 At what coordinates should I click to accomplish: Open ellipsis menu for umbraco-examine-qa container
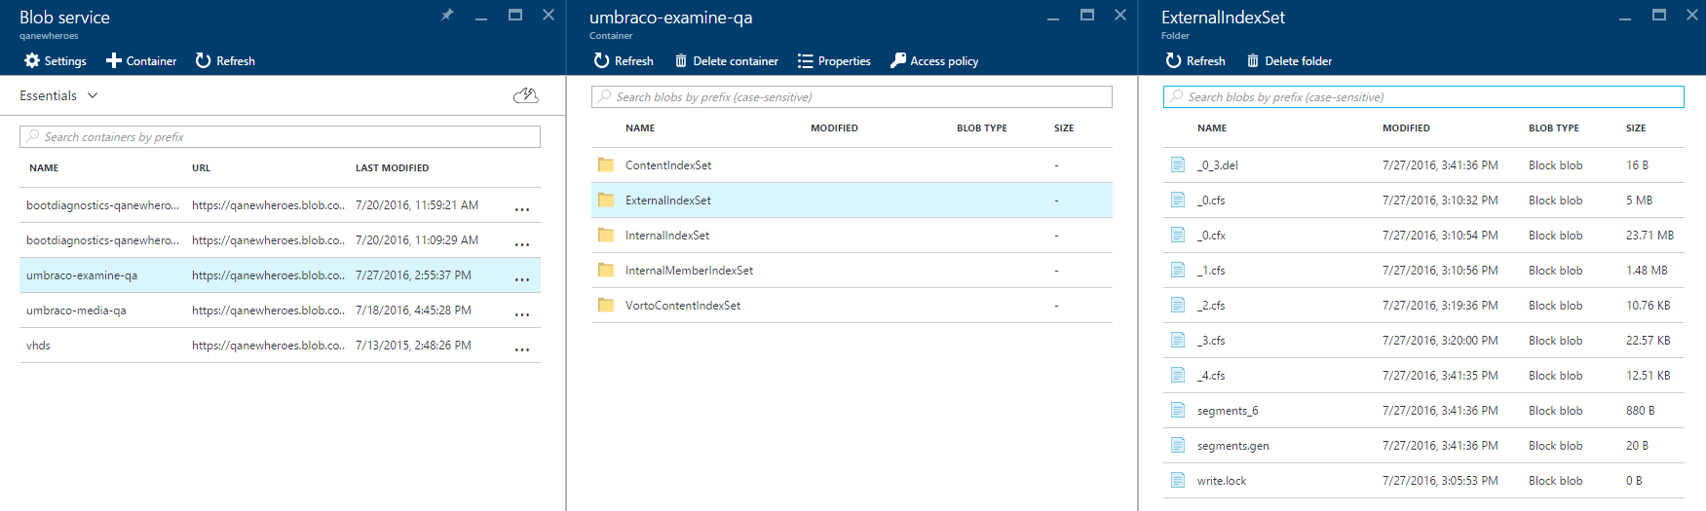point(522,278)
